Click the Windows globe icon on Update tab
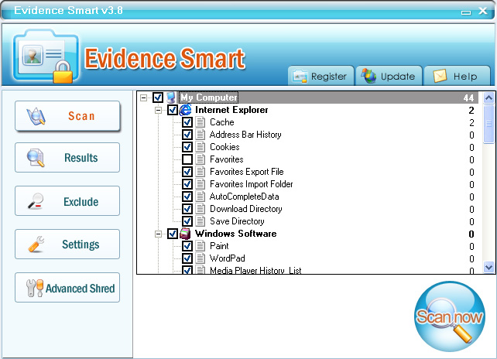Viewport: 497px width, 359px height. point(368,76)
